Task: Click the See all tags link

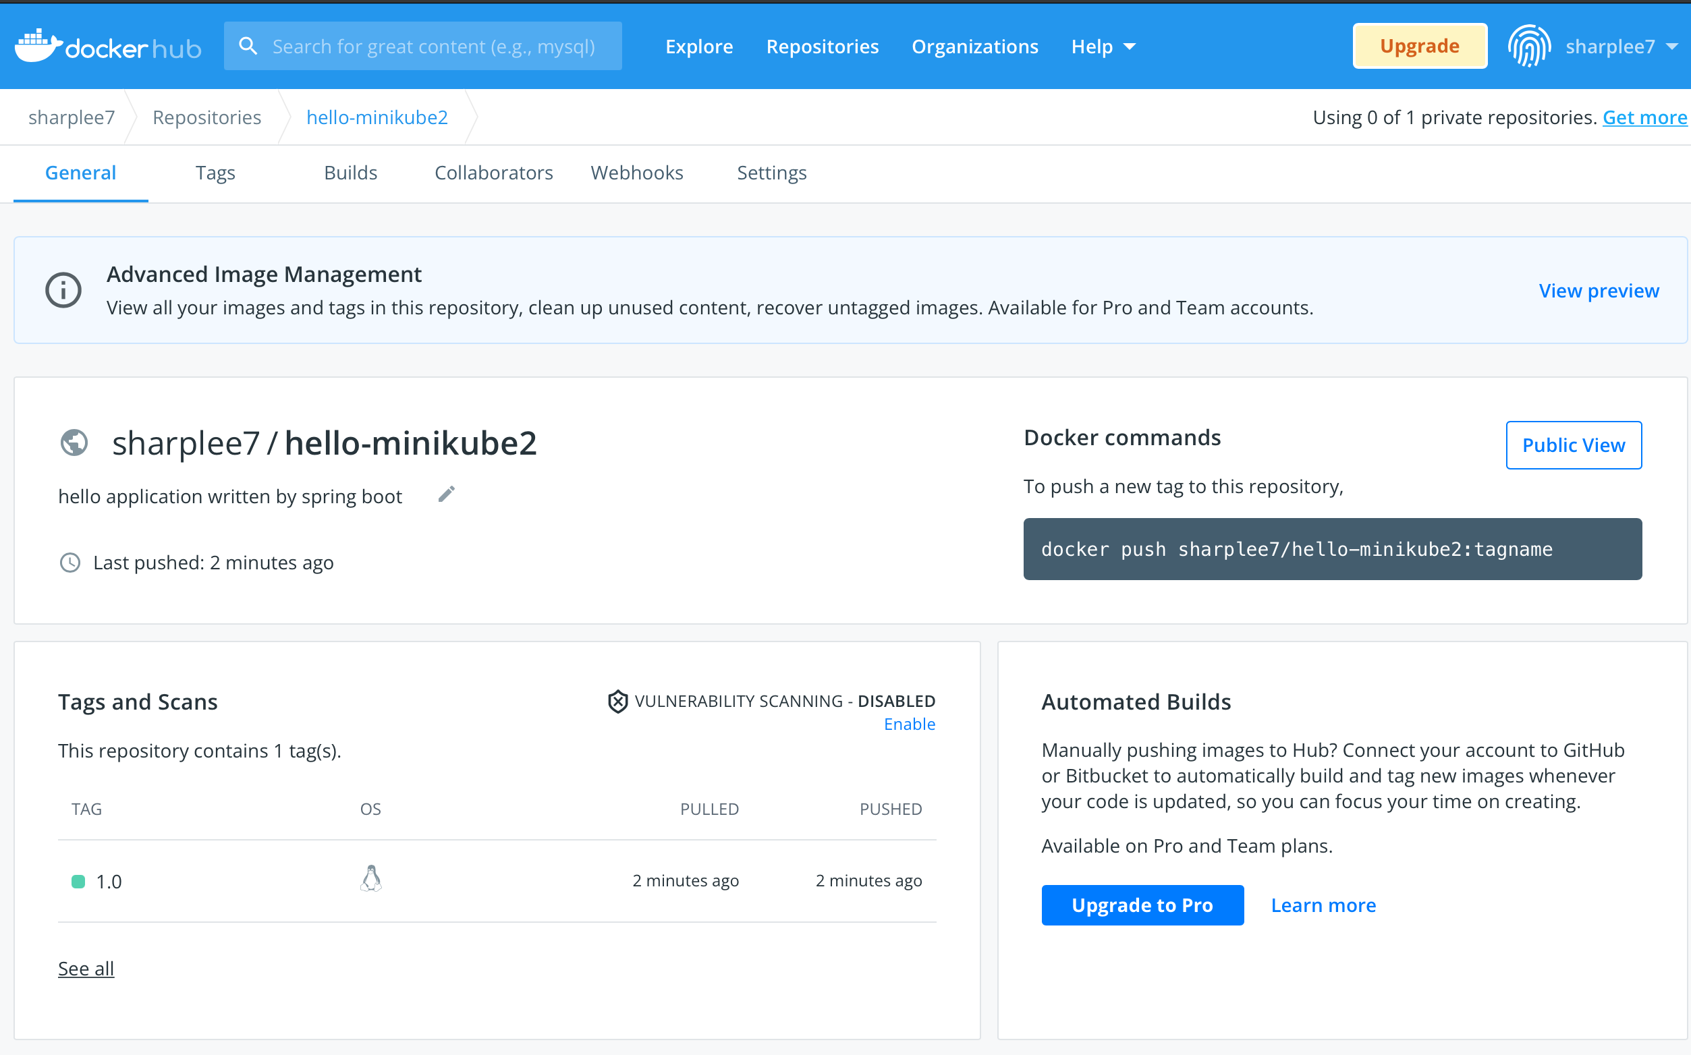Action: click(86, 969)
